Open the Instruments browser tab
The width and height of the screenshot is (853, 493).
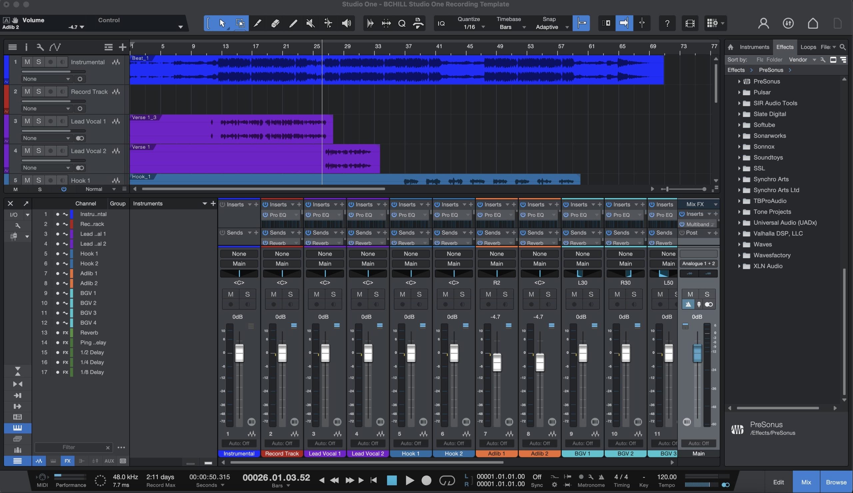(x=754, y=47)
